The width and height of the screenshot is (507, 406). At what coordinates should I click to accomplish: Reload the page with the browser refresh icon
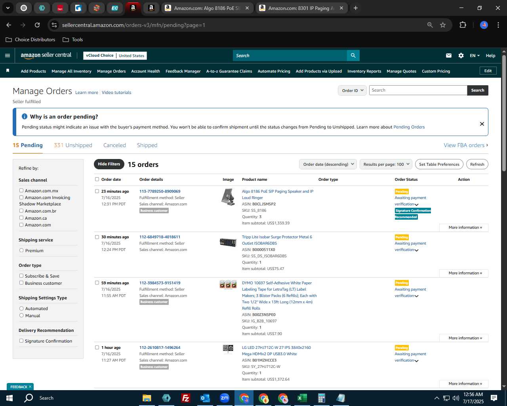[x=37, y=25]
